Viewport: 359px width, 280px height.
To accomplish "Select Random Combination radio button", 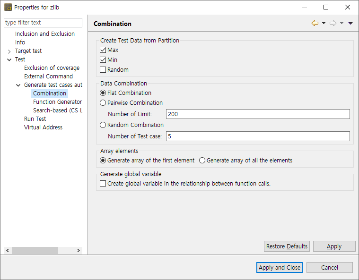I will (x=103, y=125).
